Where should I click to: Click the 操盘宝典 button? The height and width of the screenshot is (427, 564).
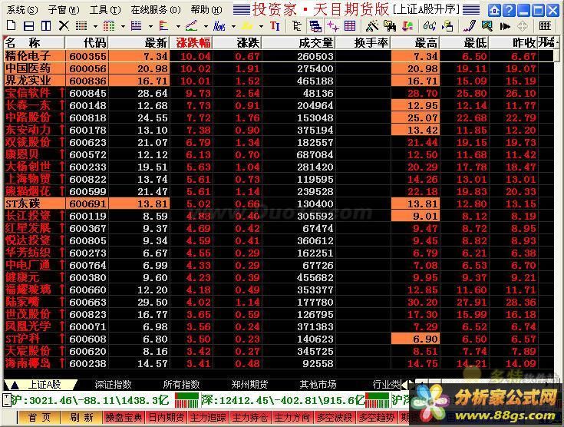coord(124,418)
